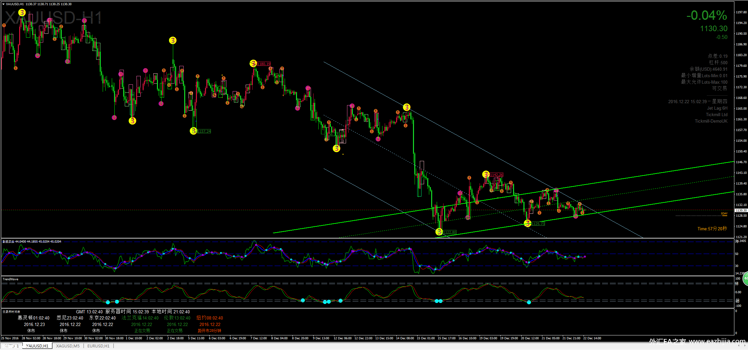Click the green 1122.80 price label
The height and width of the screenshot is (350, 748).
click(x=450, y=232)
